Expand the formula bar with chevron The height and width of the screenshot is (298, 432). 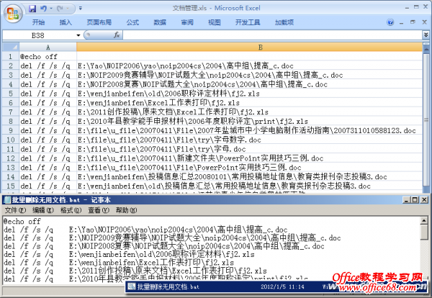click(426, 35)
